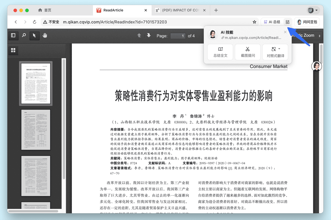Activate the text selection cursor tool
Viewport: 331px width, 220px height.
[34, 36]
